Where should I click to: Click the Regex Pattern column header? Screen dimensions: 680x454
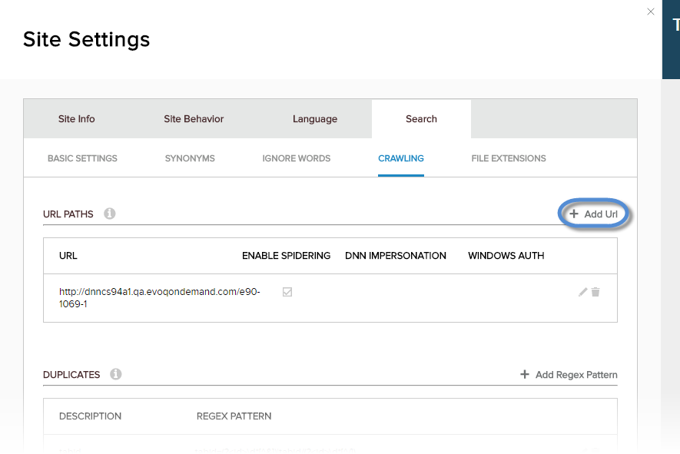click(x=234, y=416)
